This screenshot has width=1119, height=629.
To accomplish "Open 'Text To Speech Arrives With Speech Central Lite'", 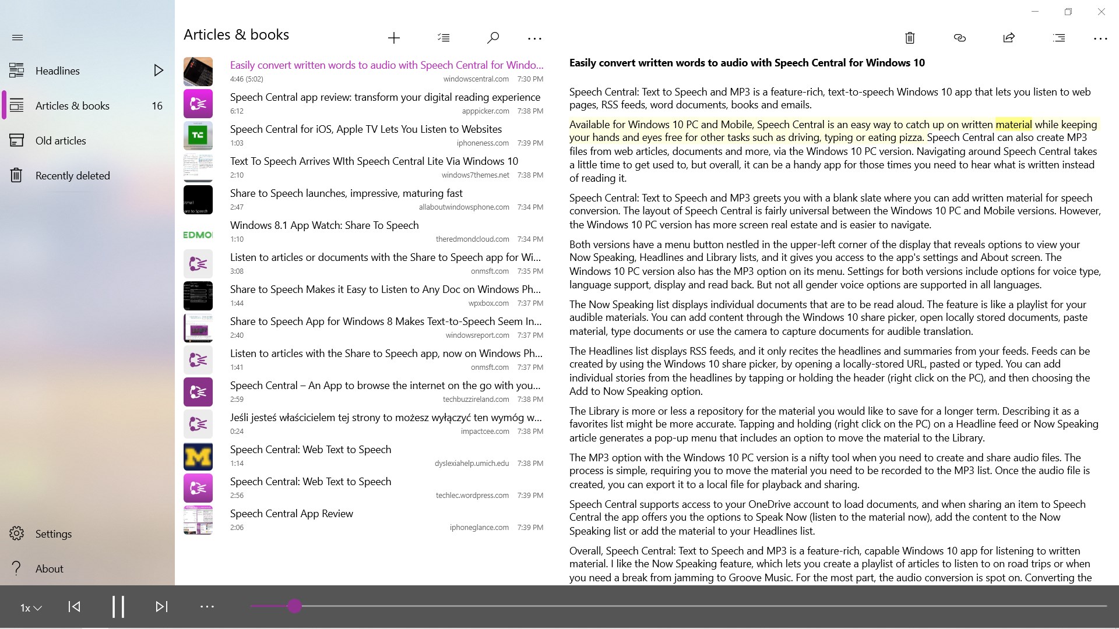I will tap(364, 167).
